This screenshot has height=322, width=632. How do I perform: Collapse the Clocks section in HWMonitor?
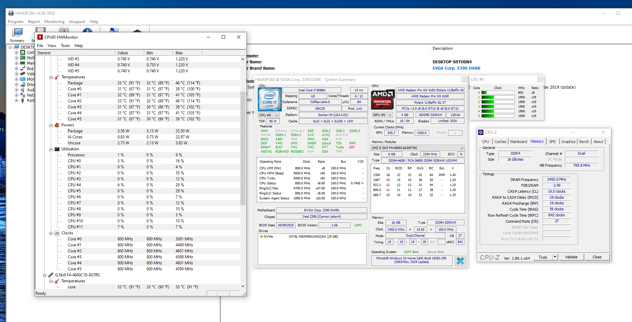click(x=51, y=233)
